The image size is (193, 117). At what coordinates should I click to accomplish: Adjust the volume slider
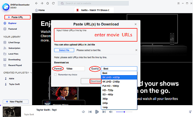click(x=124, y=112)
